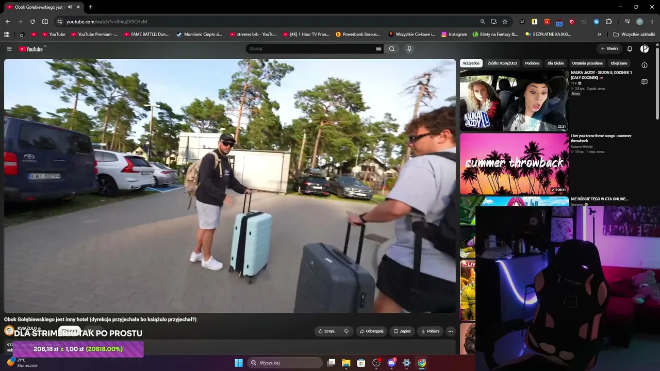Open YouTube notifications bell
The image size is (660, 371).
point(630,49)
